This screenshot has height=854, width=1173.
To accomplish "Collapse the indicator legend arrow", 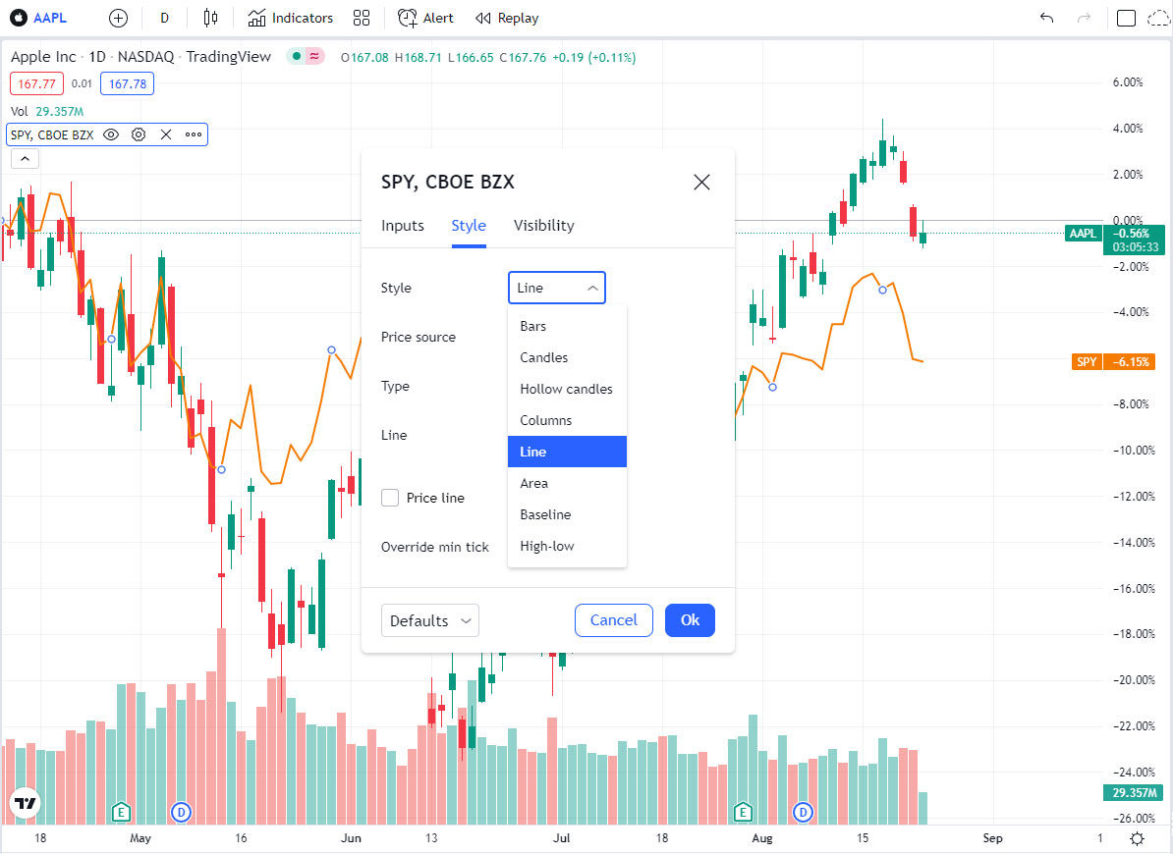I will tap(25, 158).
